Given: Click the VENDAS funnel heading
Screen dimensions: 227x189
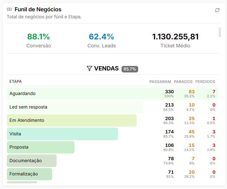Looking at the screenshot, I should (x=106, y=68).
